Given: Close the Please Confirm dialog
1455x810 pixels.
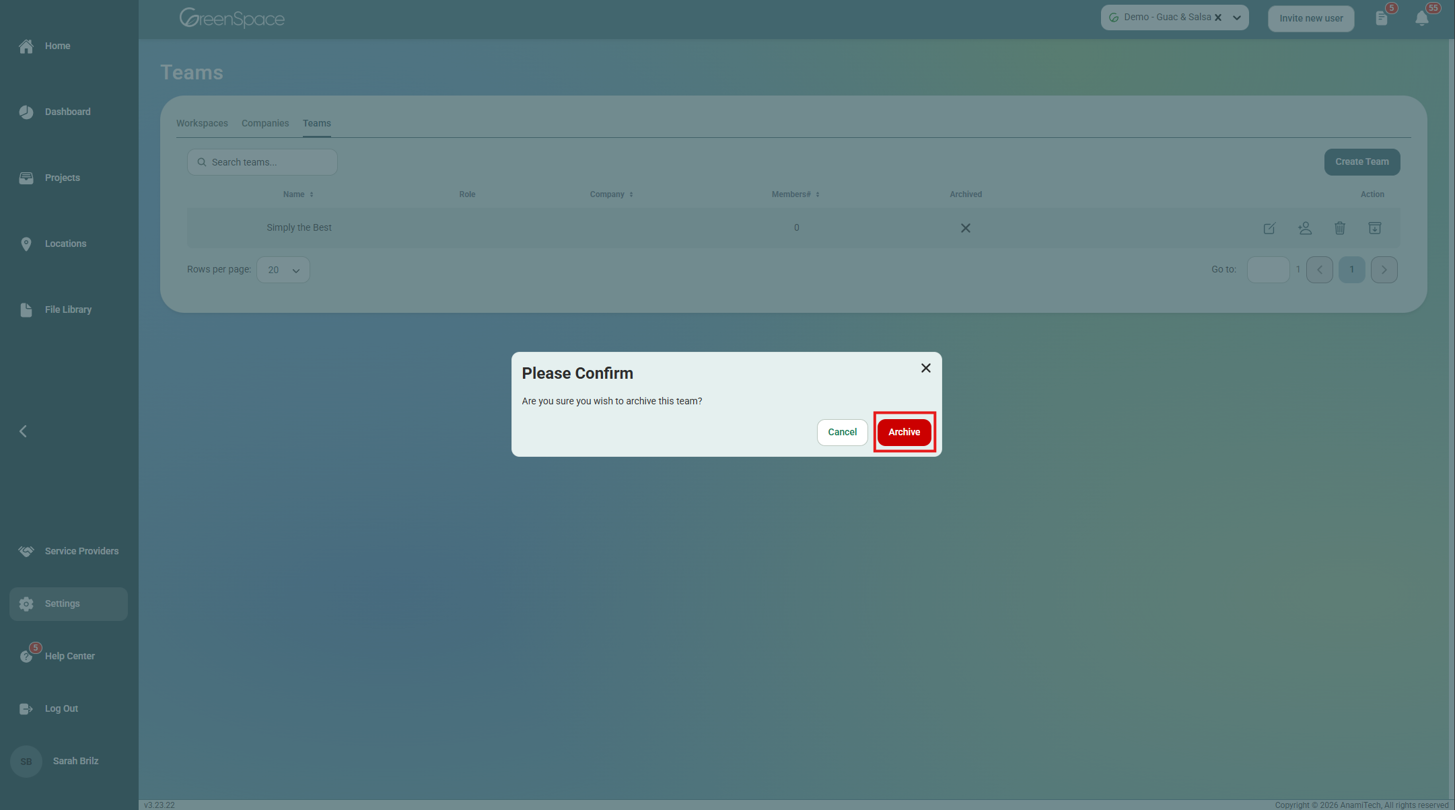Looking at the screenshot, I should 926,368.
